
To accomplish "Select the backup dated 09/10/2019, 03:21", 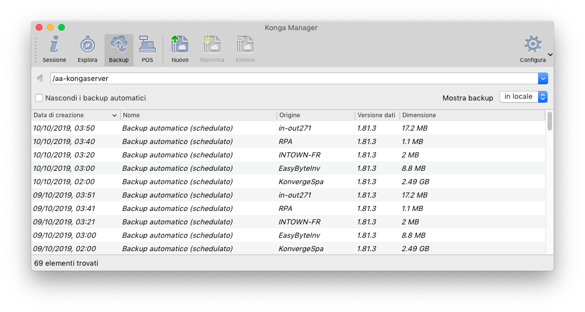I will [288, 222].
